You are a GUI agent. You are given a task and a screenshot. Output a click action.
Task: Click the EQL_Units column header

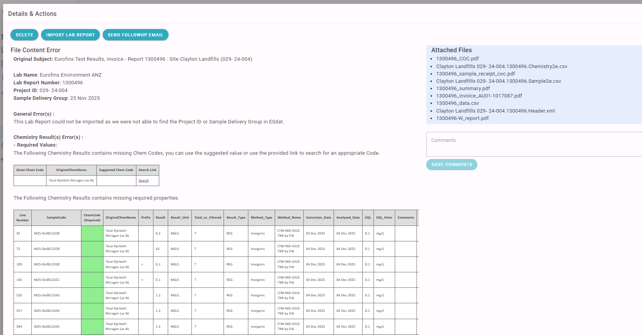384,218
